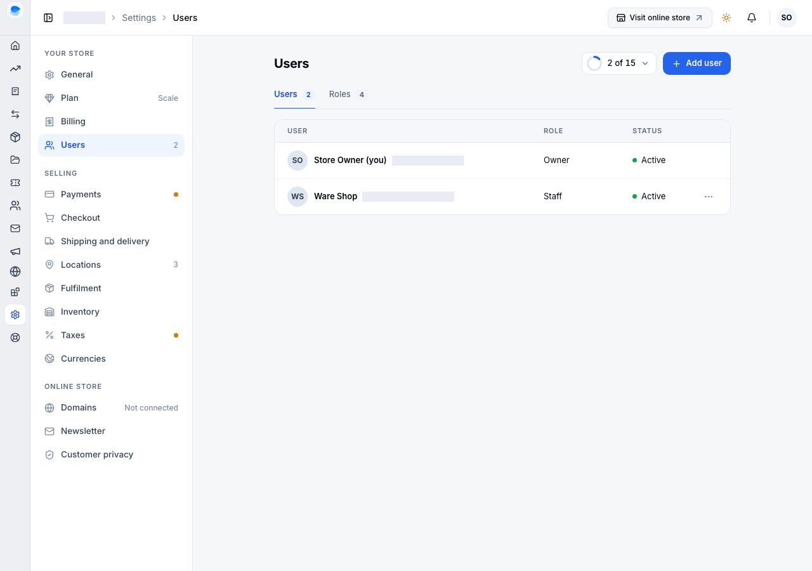Open products box icon in rail
This screenshot has width=812, height=571.
coord(15,137)
